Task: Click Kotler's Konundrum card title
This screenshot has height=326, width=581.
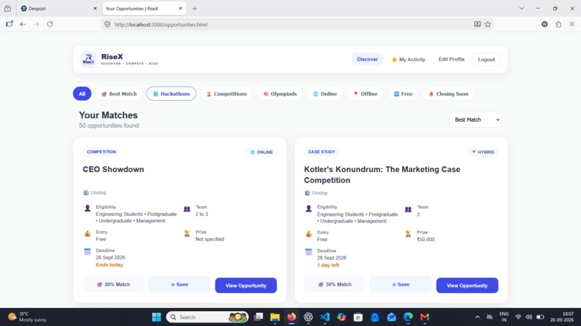Action: [382, 175]
